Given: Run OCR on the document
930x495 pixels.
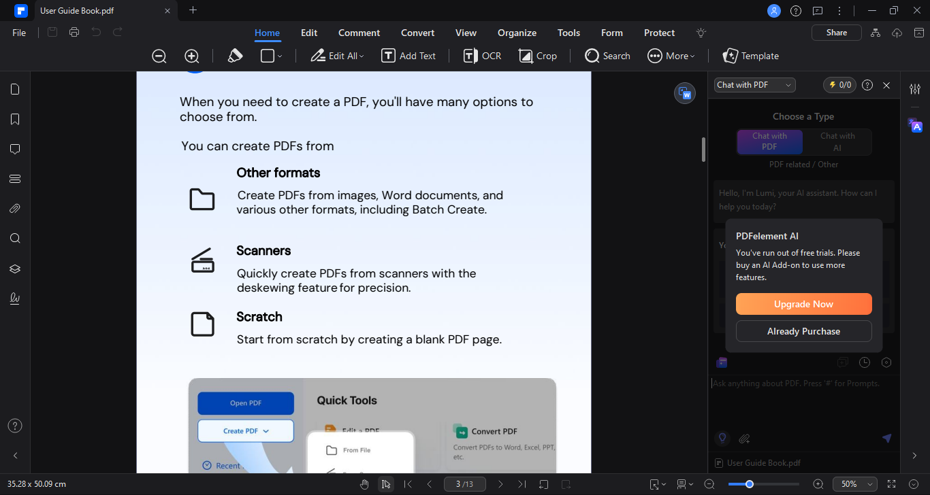Looking at the screenshot, I should [x=481, y=56].
